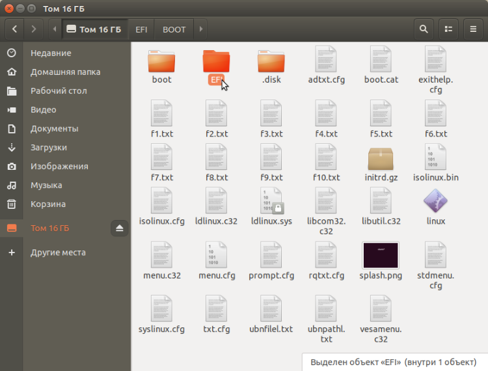
Task: Select the boot folder icon
Action: click(161, 61)
